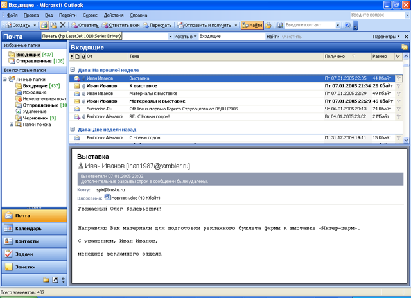
Task: Switch to the Календарь pane button
Action: tap(34, 228)
